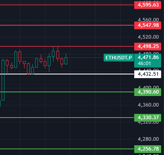Screen dimensions: 164x155
Task: Select the 4,547.98 resistance price label
Action: [148, 25]
